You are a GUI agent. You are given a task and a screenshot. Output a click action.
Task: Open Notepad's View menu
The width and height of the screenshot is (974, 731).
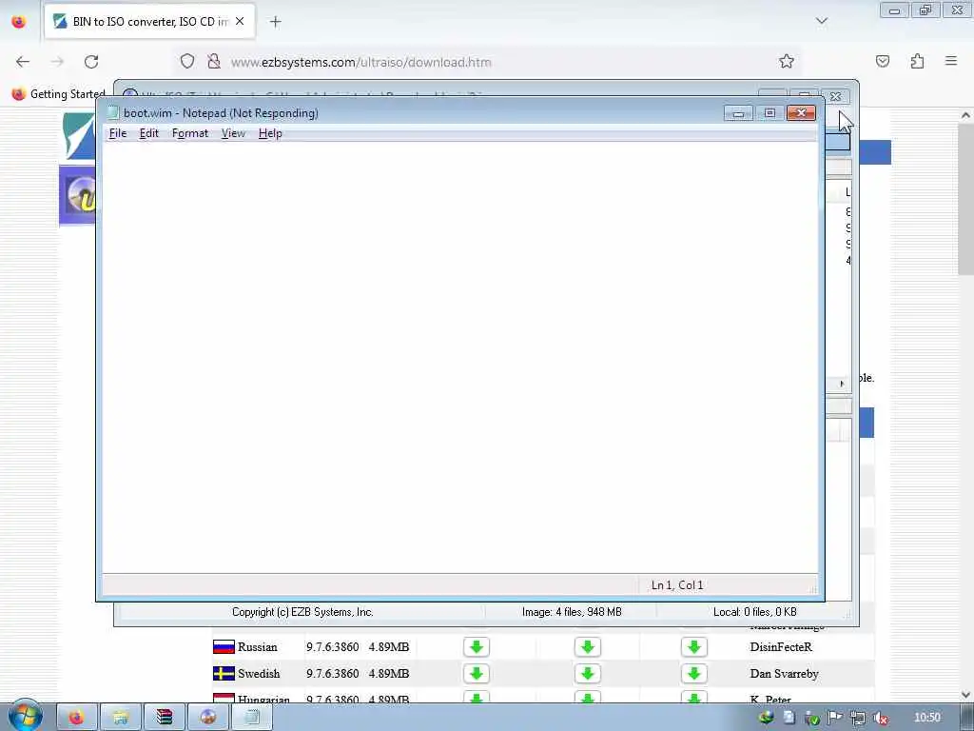pyautogui.click(x=233, y=133)
